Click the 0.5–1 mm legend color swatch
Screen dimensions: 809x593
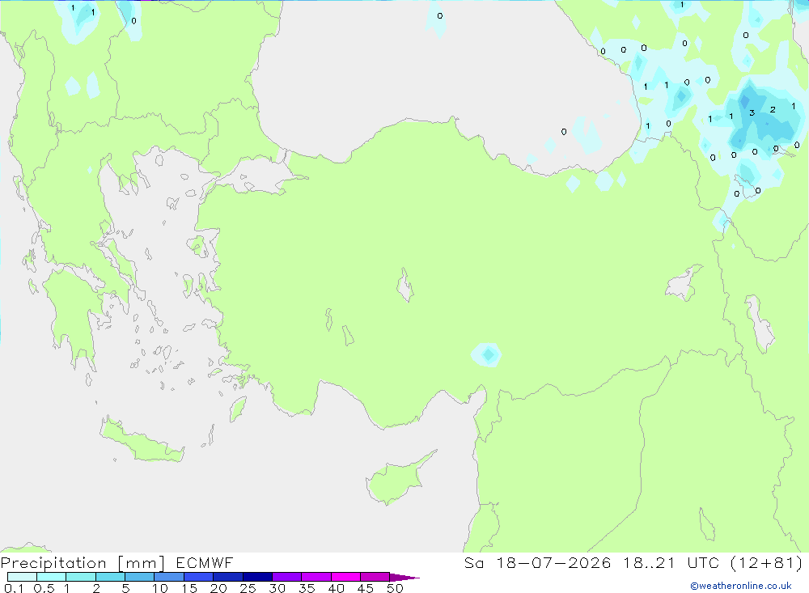point(51,577)
